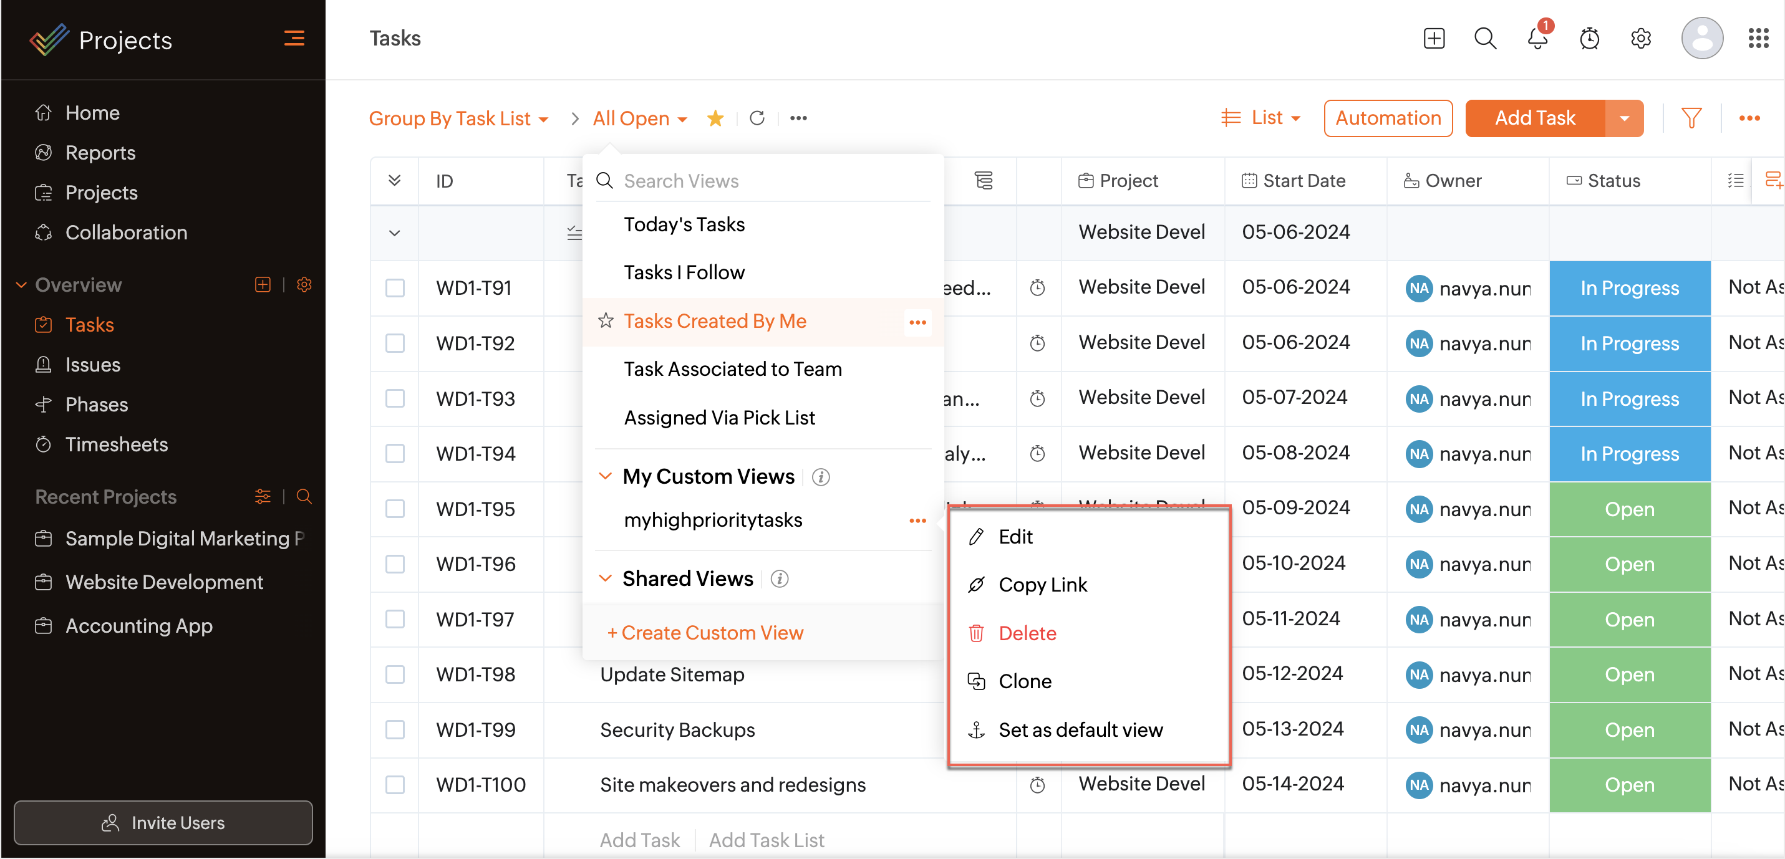Screen dimensions: 1785x859
Task: Choose Set as default view
Action: [x=1080, y=730]
